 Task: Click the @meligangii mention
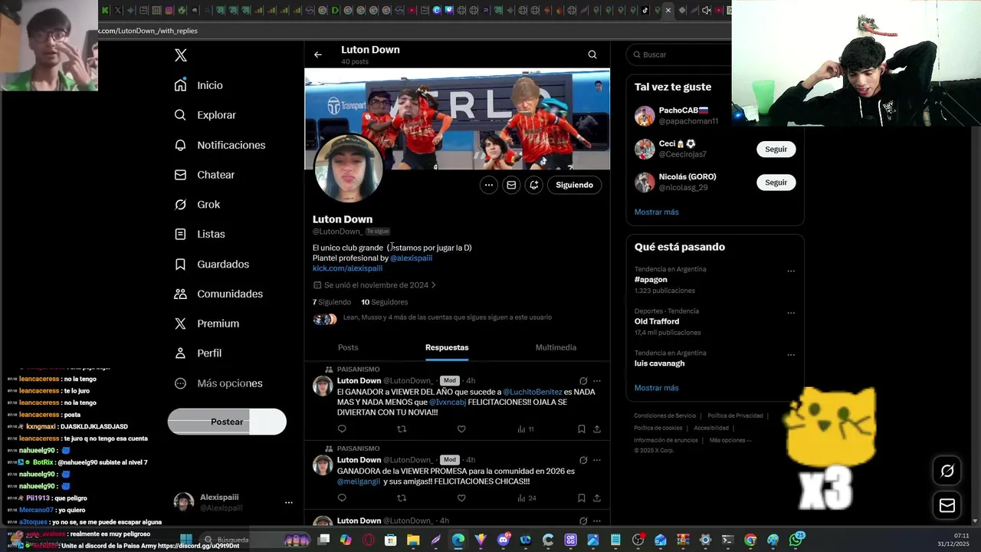(x=359, y=481)
